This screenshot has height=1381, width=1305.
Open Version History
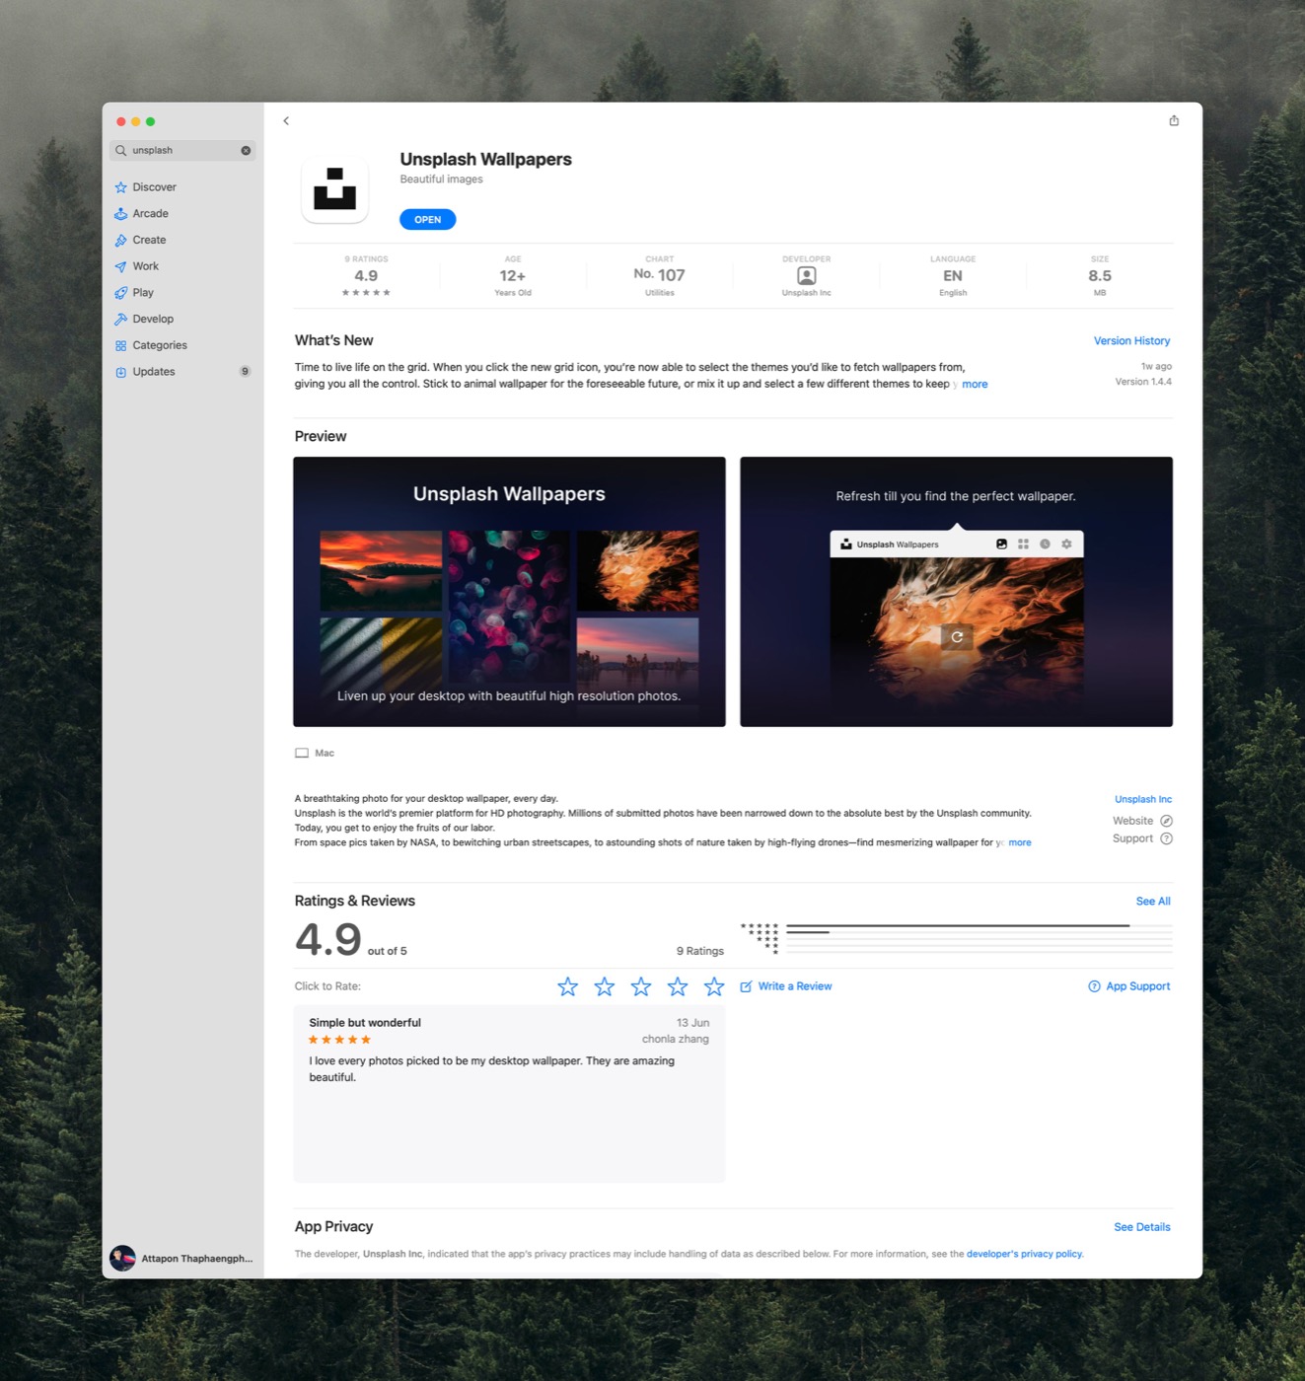pyautogui.click(x=1130, y=341)
